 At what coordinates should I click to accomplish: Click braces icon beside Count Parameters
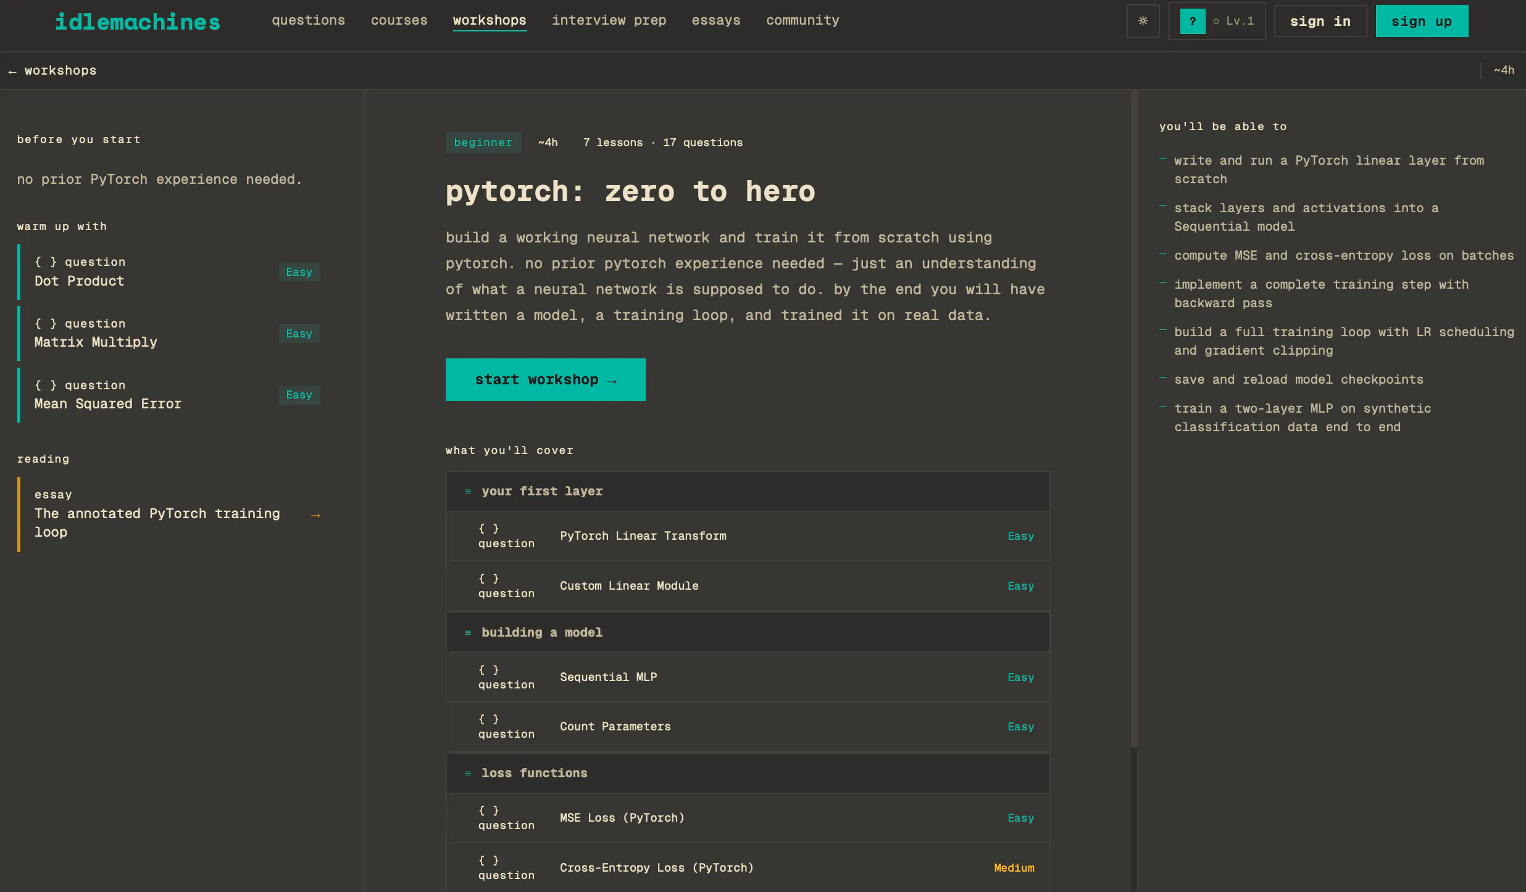[488, 719]
